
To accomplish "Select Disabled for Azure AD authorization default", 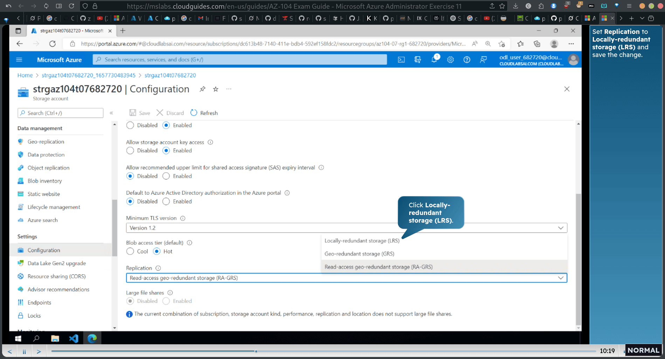I will tap(130, 201).
